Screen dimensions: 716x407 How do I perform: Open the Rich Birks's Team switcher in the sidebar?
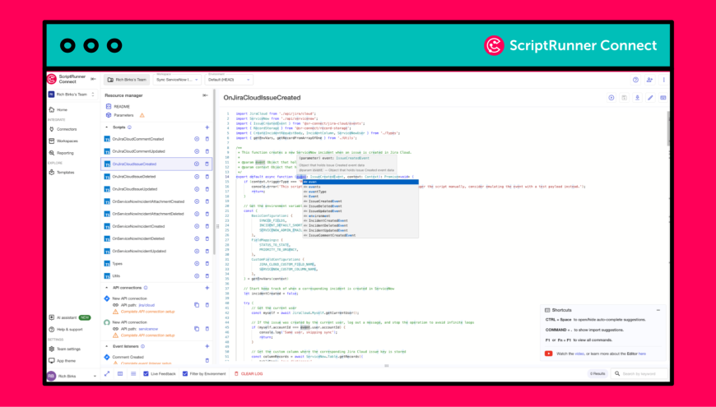point(72,95)
